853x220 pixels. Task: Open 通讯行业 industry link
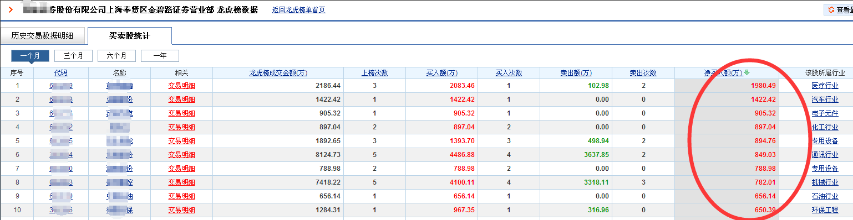pos(825,155)
